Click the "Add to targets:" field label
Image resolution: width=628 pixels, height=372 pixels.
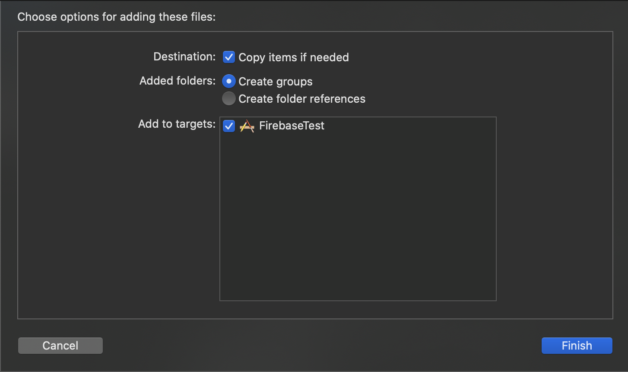(177, 124)
